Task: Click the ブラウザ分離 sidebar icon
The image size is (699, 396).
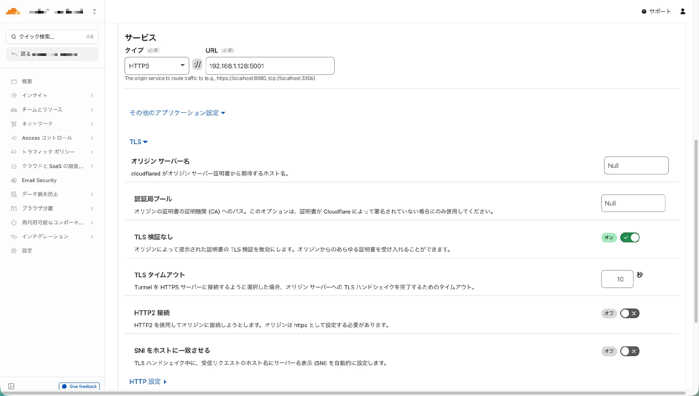Action: [x=14, y=208]
